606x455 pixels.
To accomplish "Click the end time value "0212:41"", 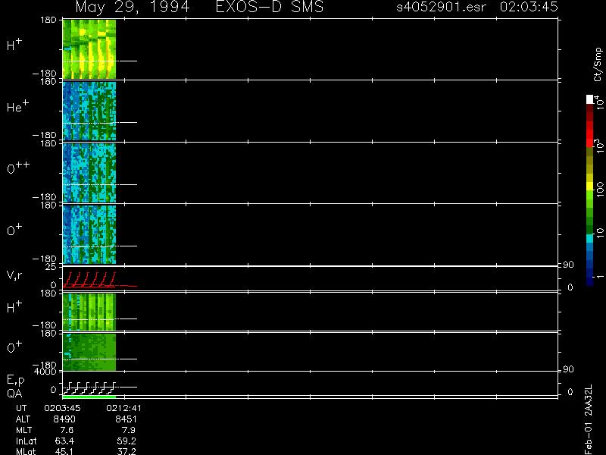I will click(x=124, y=408).
